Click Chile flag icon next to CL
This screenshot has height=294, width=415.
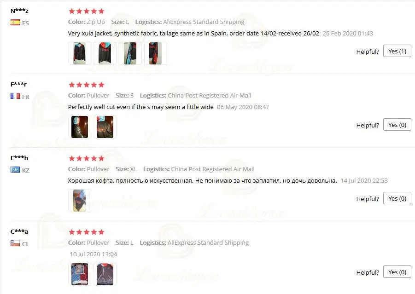(15, 243)
